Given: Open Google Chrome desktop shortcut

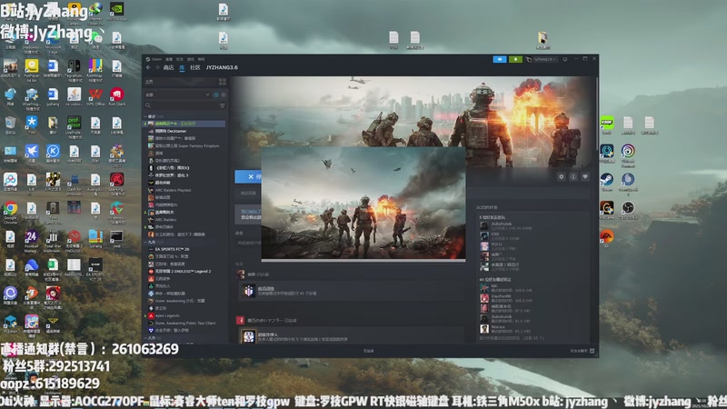Looking at the screenshot, I should click(x=10, y=212).
